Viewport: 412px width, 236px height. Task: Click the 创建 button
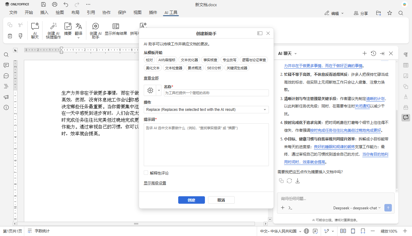192,200
